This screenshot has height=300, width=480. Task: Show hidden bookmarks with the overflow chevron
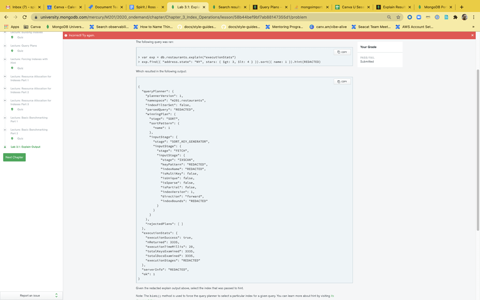pyautogui.click(x=473, y=27)
